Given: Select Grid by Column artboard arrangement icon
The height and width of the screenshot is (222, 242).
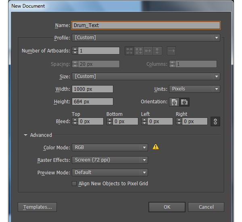Looking at the screenshot, I should point(139,51).
